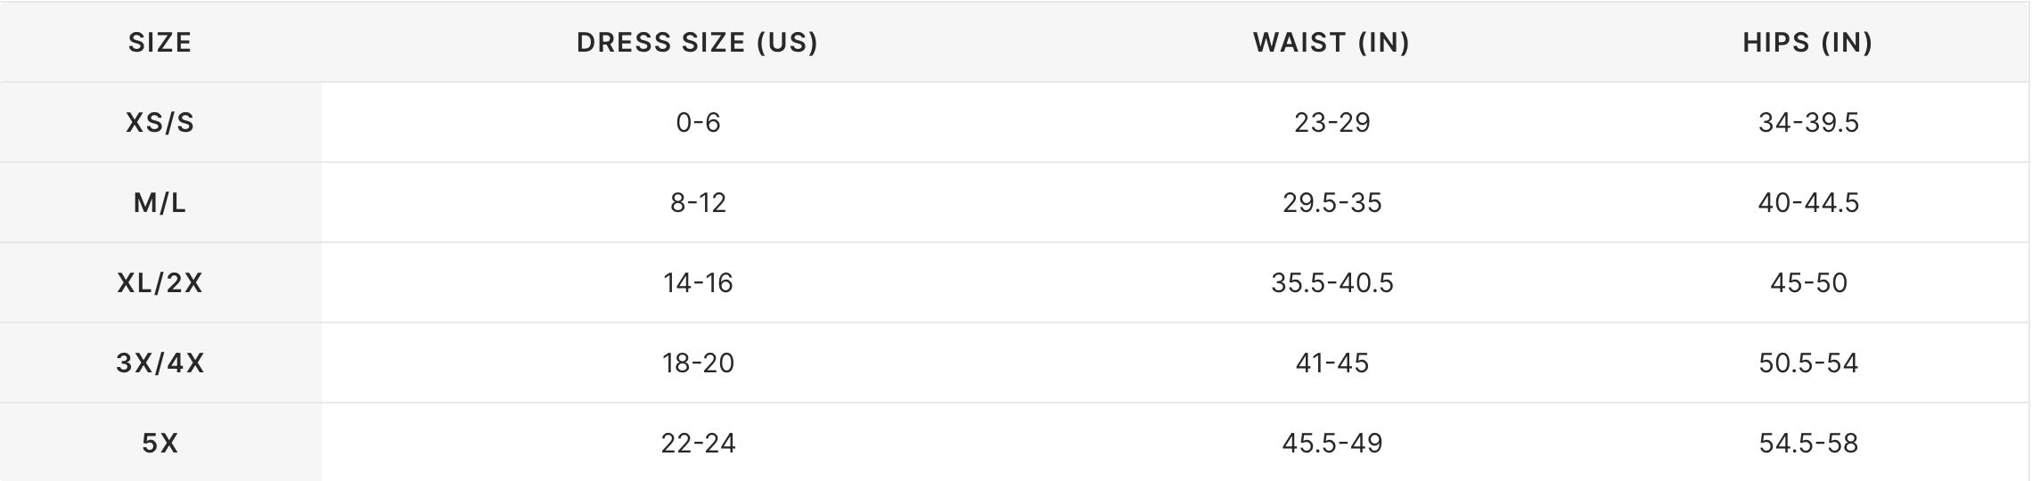Select the XL/2X size row label
Image resolution: width=2032 pixels, height=481 pixels.
(160, 282)
